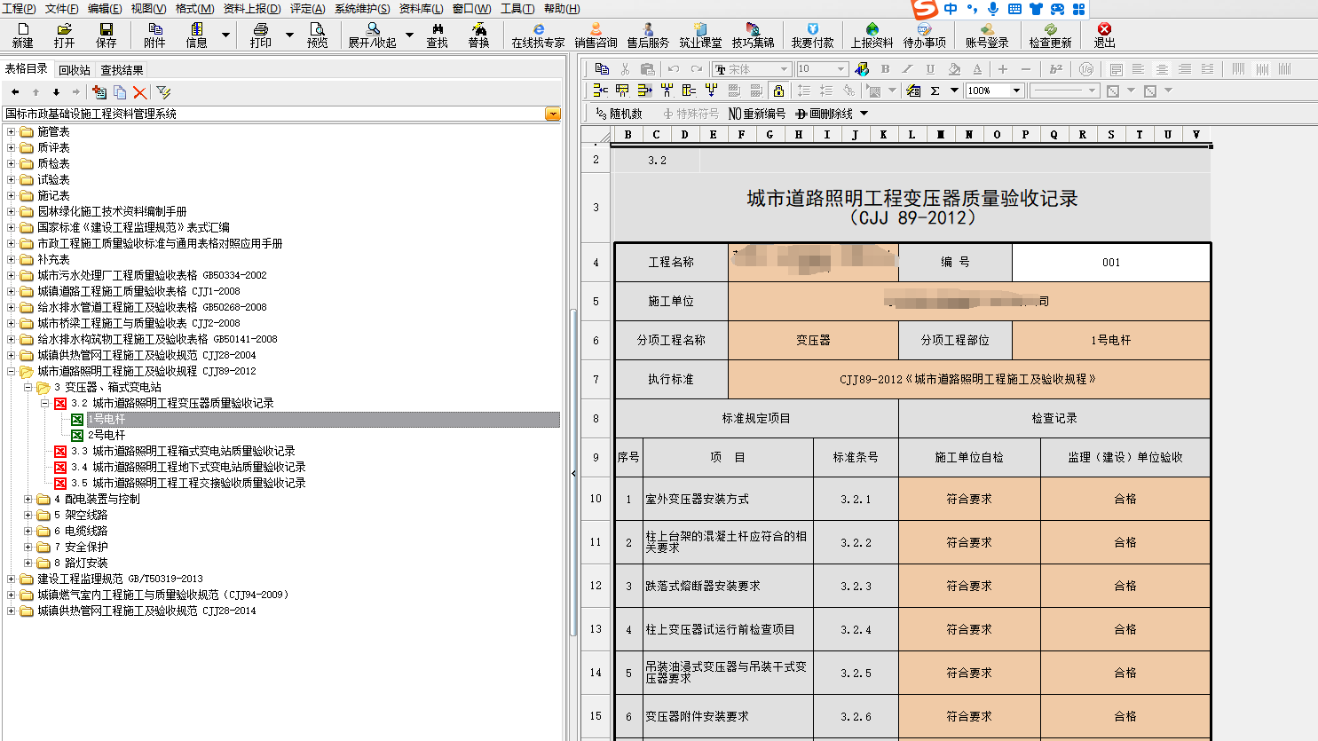
Task: Click the 信息 (Info) toolbar icon
Action: click(196, 35)
